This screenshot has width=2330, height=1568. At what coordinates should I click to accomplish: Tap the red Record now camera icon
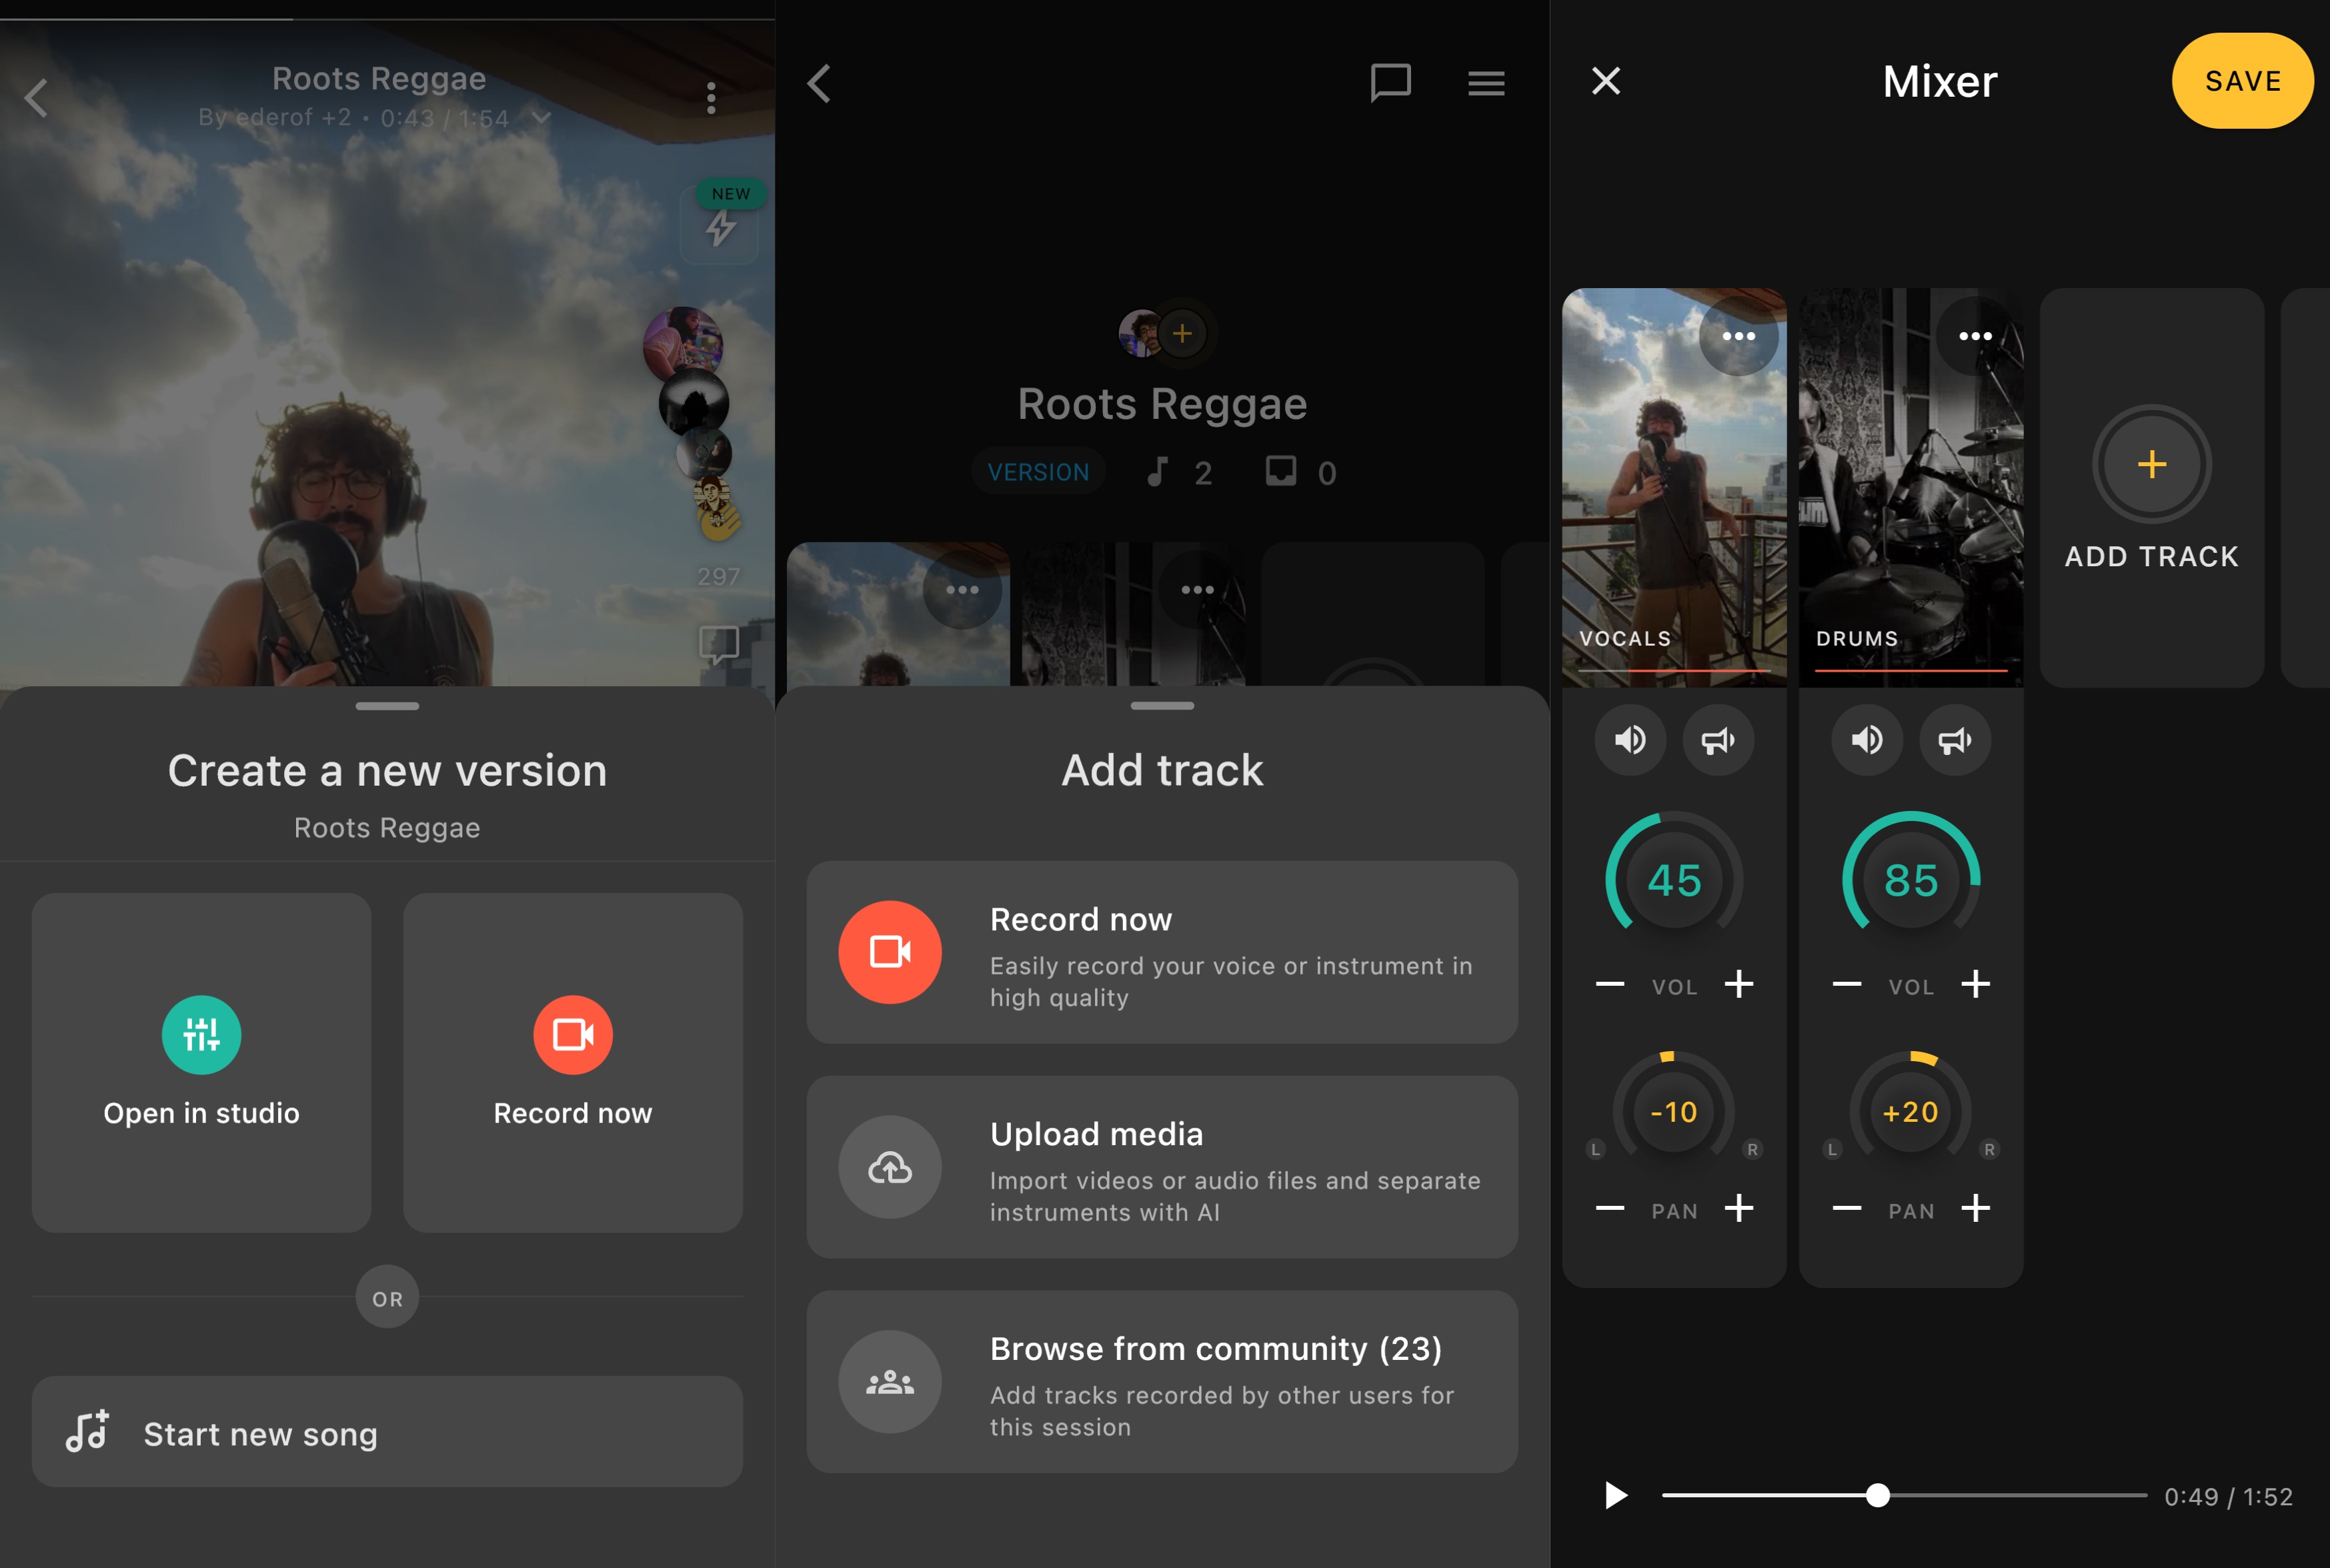point(571,1034)
